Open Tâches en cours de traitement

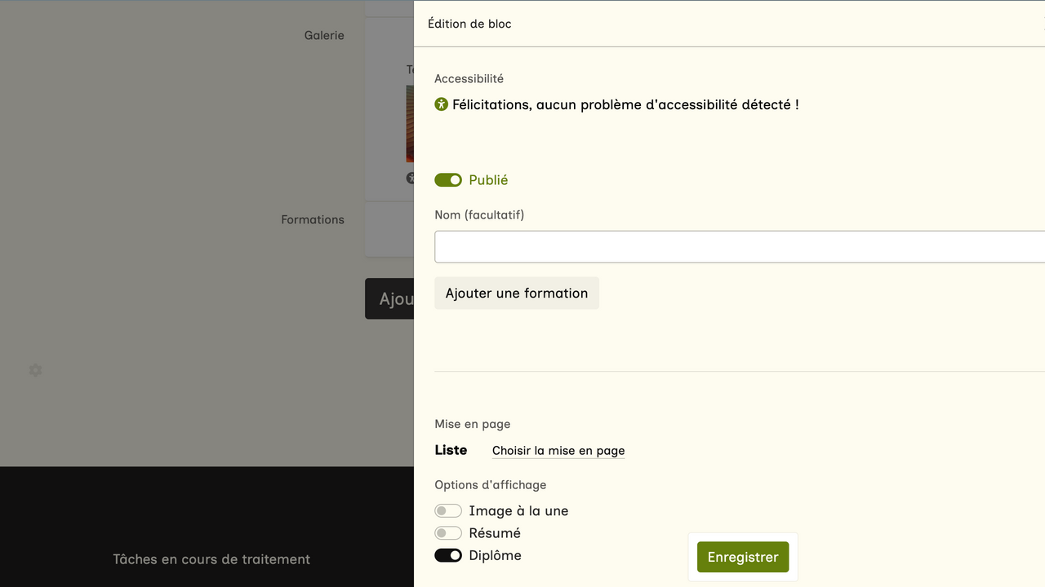click(x=211, y=559)
